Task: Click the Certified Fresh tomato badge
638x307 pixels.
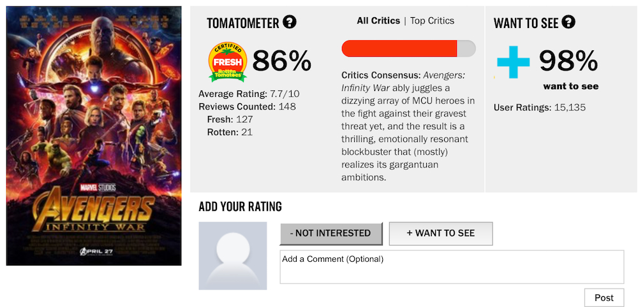Action: 228,62
